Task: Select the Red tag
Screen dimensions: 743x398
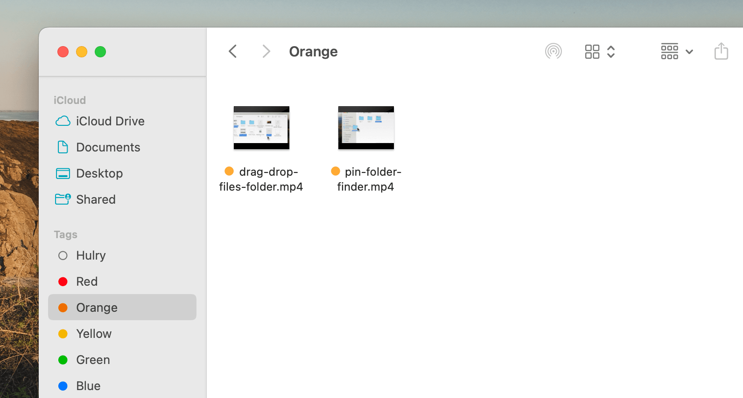Action: tap(122, 281)
